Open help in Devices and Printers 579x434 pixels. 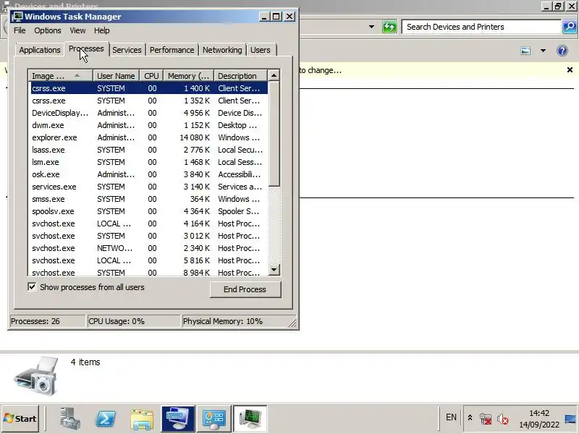pos(562,50)
